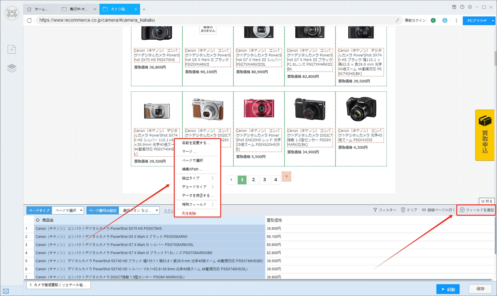Start the task with 起動

(448, 289)
